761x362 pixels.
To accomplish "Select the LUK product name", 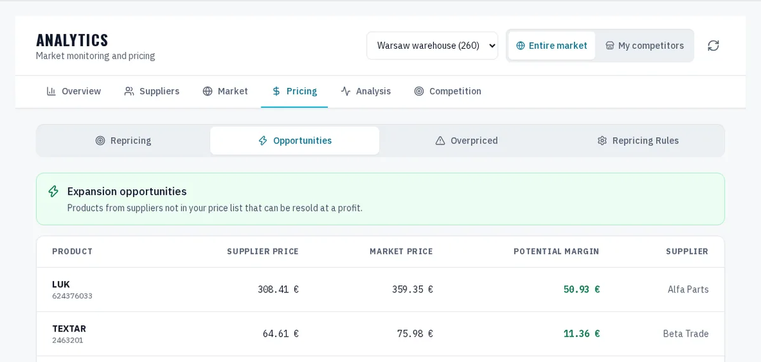I will click(61, 284).
